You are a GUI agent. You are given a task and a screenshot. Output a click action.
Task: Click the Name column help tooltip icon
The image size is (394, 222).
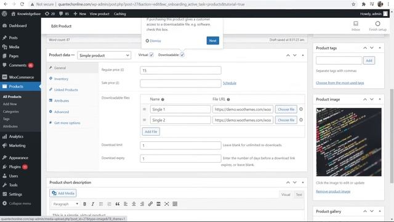pos(163,99)
